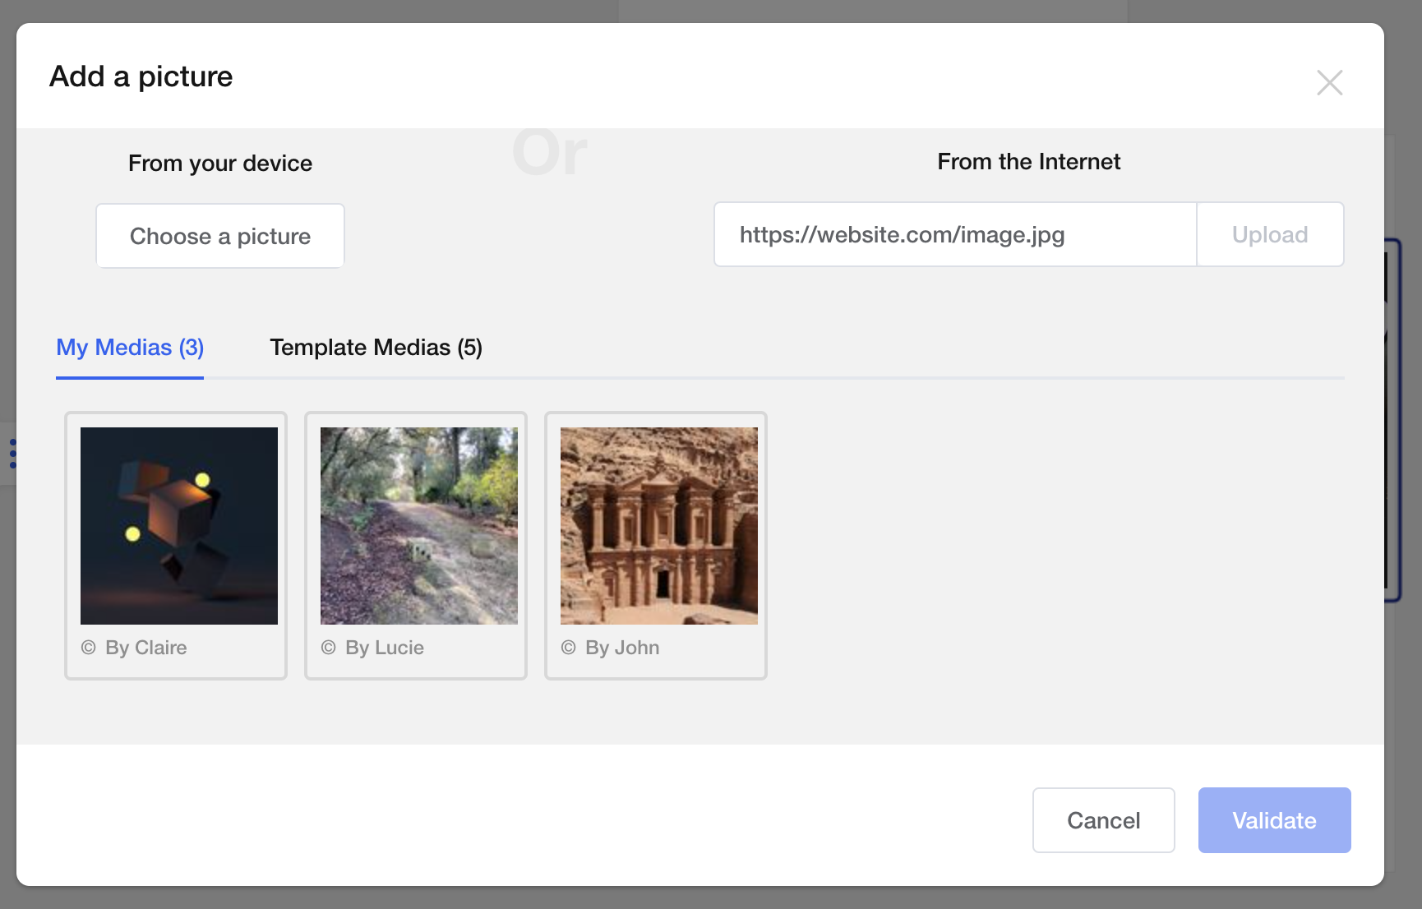The image size is (1422, 909).
Task: Click the Upload button
Action: pos(1270,234)
